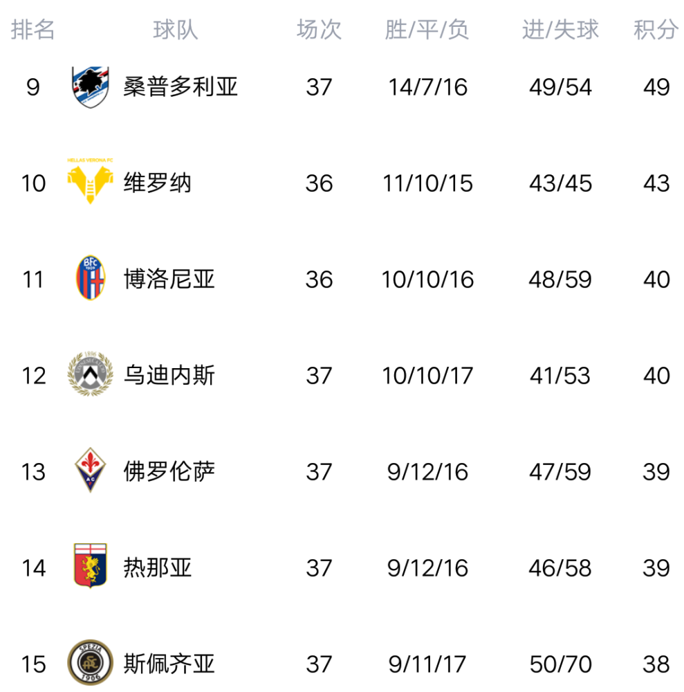Viewport: 684px width, 692px height.
Task: Click the 进/失球 column header
Action: 560,30
